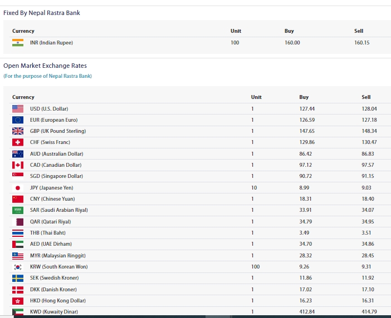Click the "Open Market Exchange Rates" heading
391x318 pixels.
click(x=45, y=66)
